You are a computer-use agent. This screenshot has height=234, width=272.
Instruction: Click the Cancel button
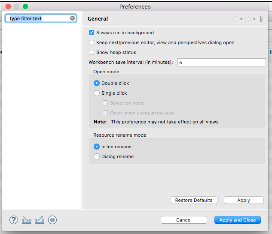[184, 220]
